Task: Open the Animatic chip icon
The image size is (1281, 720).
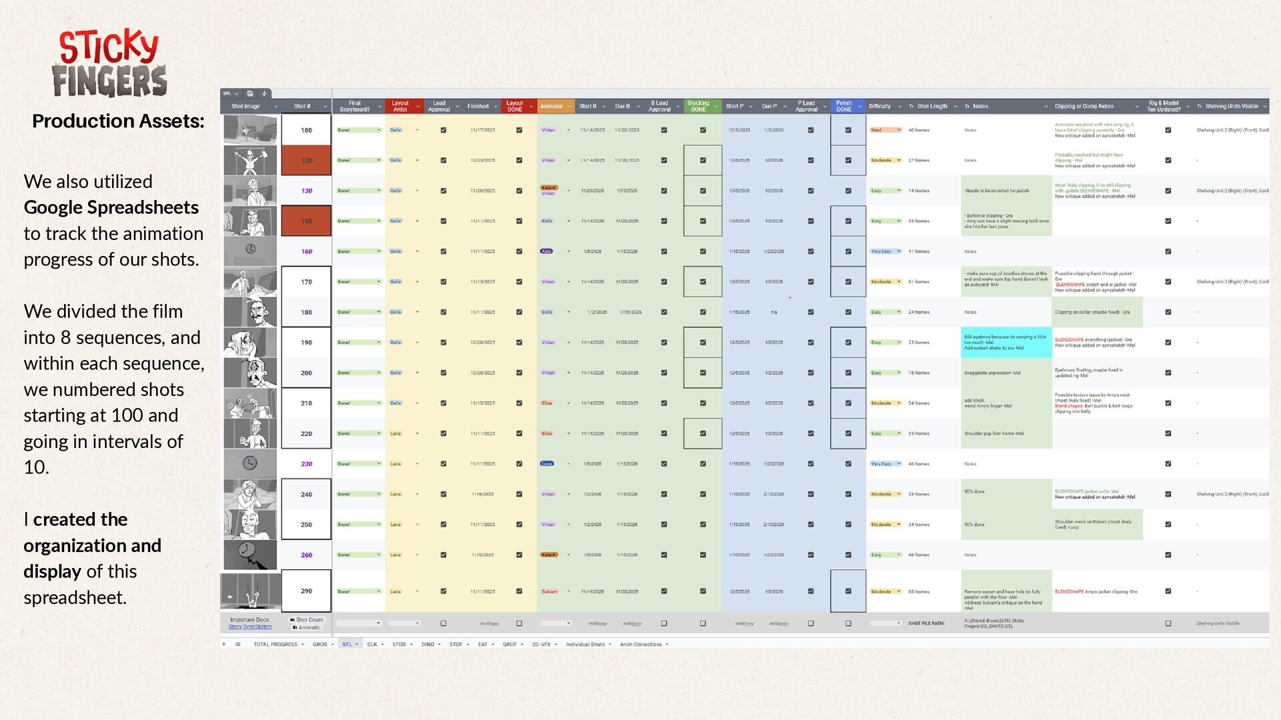Action: click(x=296, y=627)
